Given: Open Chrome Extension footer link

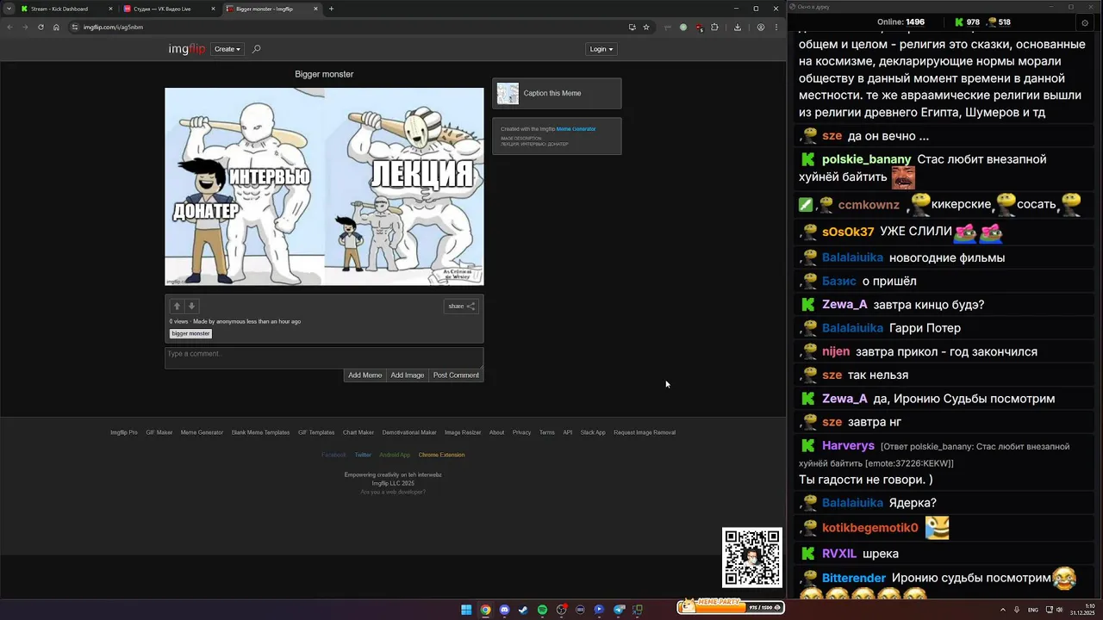Looking at the screenshot, I should coord(441,455).
